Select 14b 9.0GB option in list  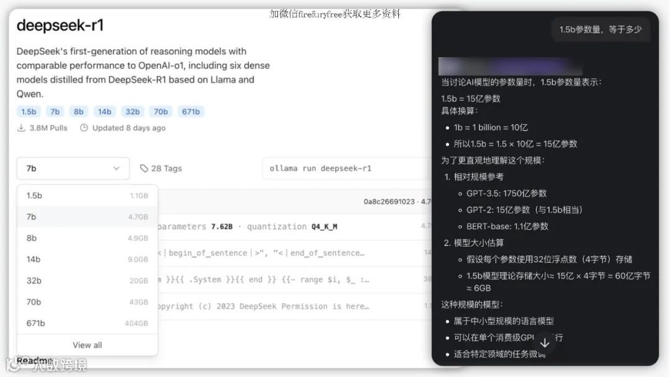(x=87, y=260)
